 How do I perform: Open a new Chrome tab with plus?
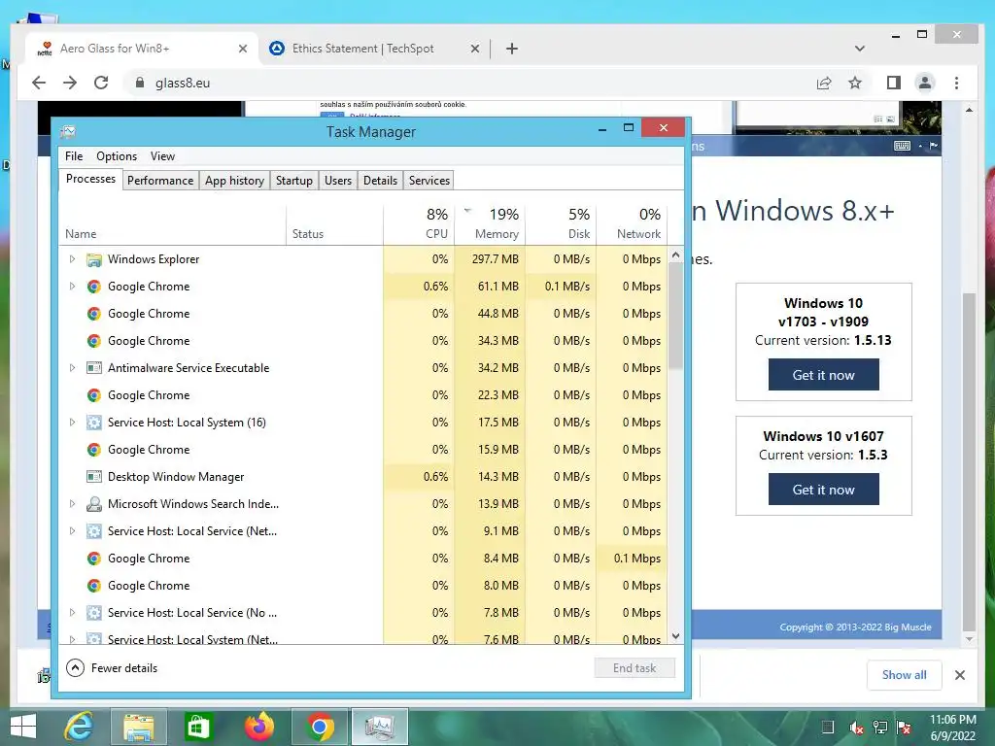[x=512, y=49]
